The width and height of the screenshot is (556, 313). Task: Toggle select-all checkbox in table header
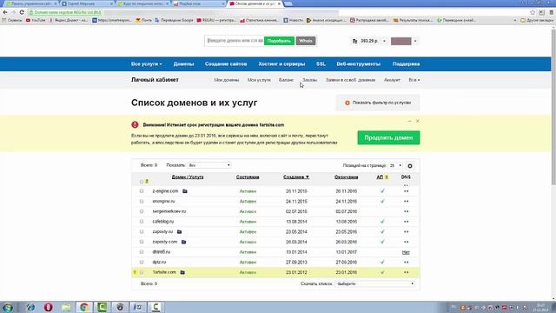(142, 182)
